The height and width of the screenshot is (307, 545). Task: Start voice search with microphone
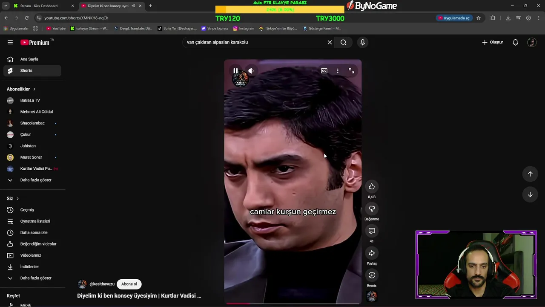(x=363, y=42)
